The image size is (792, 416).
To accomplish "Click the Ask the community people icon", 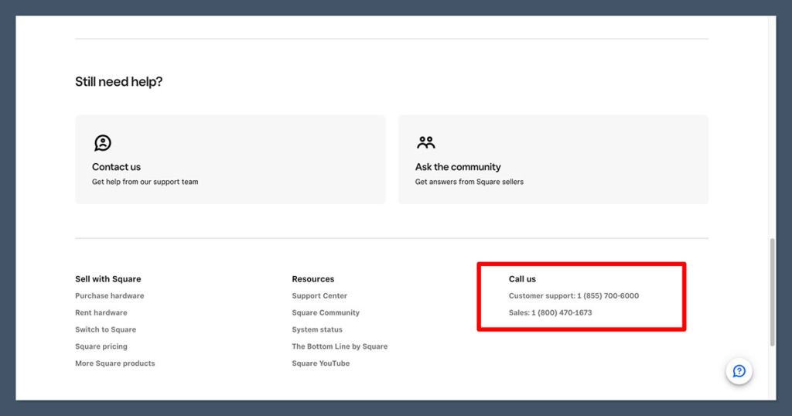I will [425, 143].
